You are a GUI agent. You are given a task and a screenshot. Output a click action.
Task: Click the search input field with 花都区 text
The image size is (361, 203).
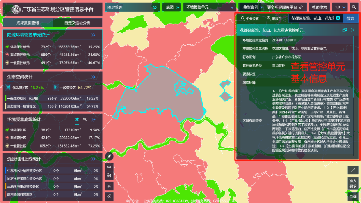[x=312, y=18]
